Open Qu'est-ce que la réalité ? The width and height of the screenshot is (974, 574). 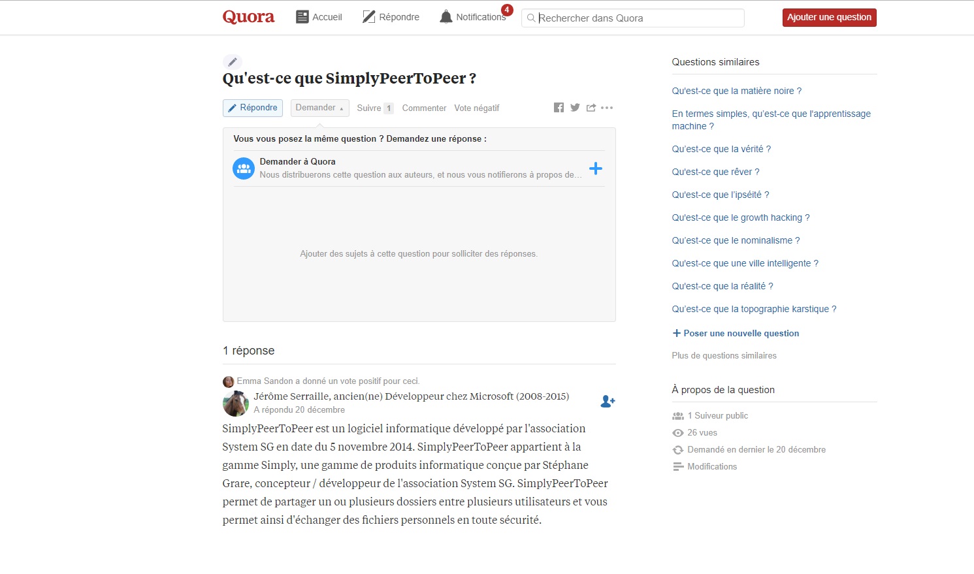pyautogui.click(x=722, y=286)
